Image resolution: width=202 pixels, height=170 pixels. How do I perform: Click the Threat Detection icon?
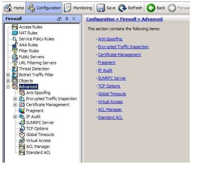pyautogui.click(x=15, y=69)
